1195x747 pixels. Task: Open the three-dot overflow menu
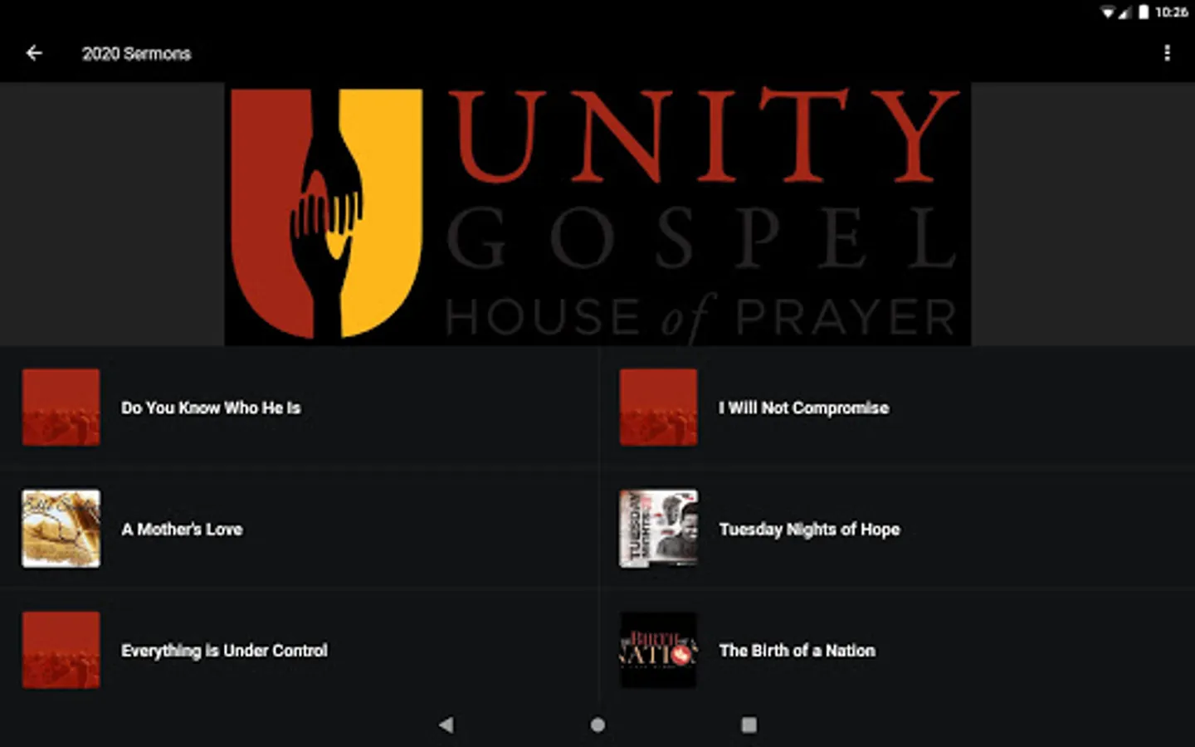tap(1167, 53)
